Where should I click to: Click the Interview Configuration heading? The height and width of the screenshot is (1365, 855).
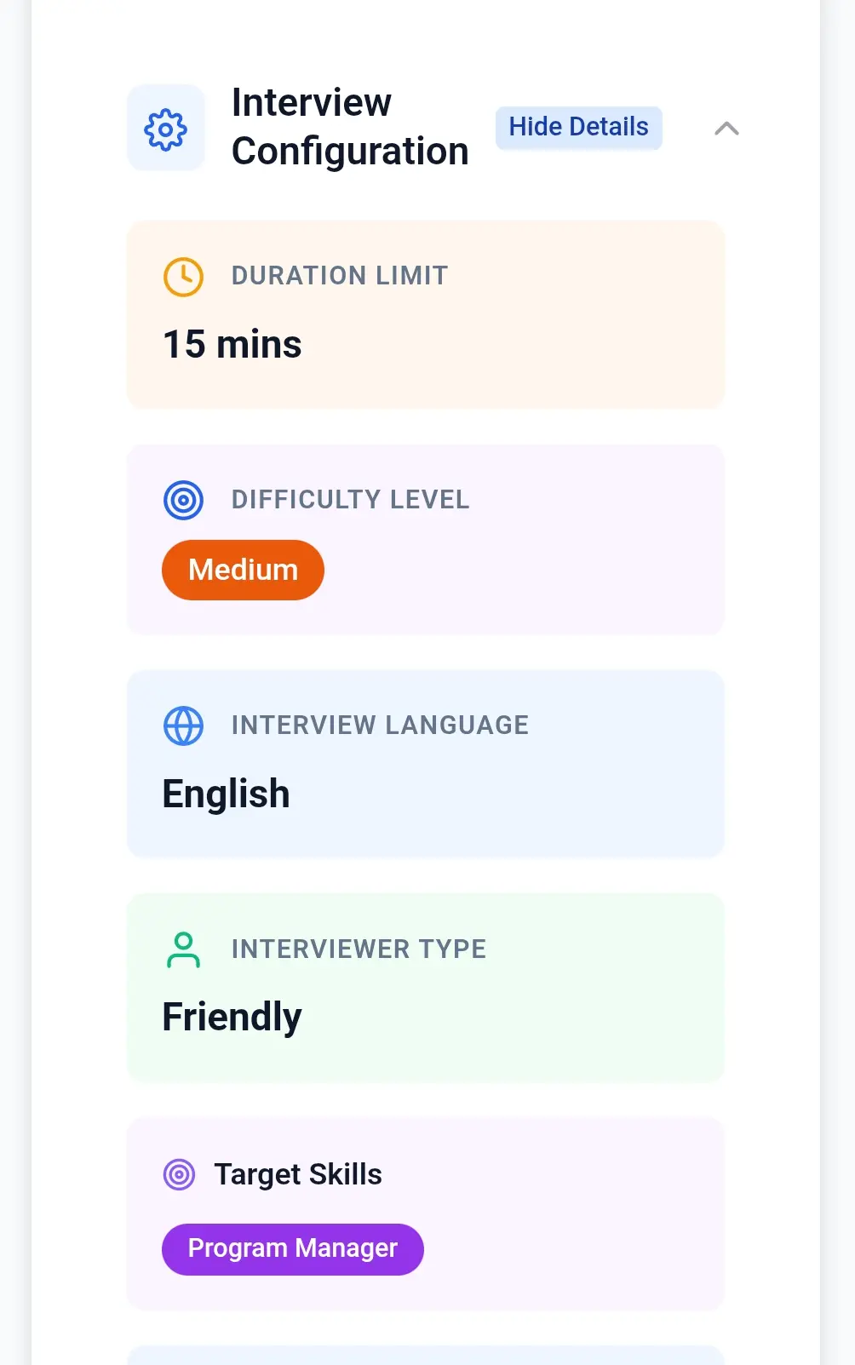click(x=349, y=127)
